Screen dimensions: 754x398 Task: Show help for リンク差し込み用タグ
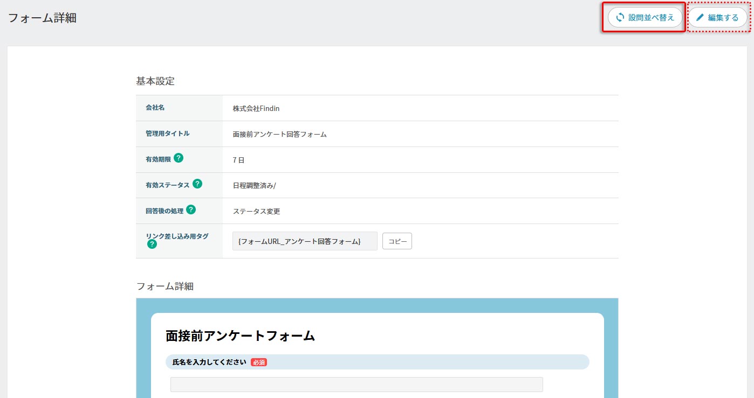click(x=152, y=244)
